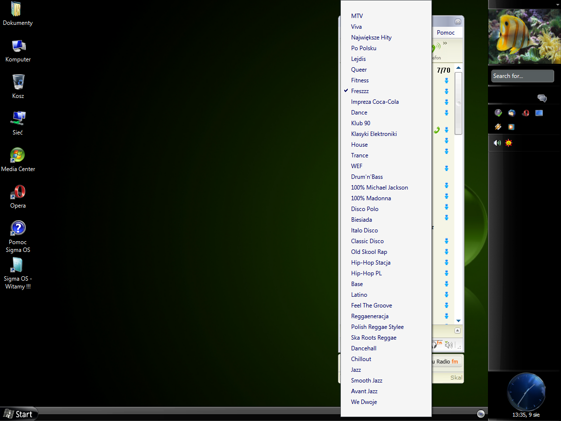Click the speaker icon in the messenger status bar
The height and width of the screenshot is (421, 561).
449,345
